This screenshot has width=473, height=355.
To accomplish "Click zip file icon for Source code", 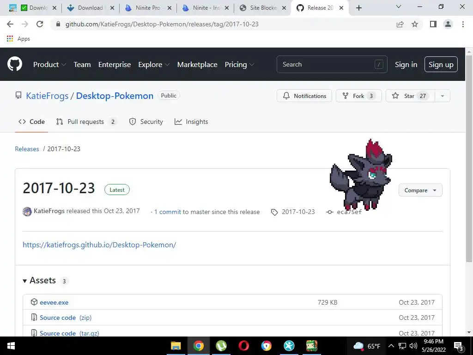I will pos(34,317).
